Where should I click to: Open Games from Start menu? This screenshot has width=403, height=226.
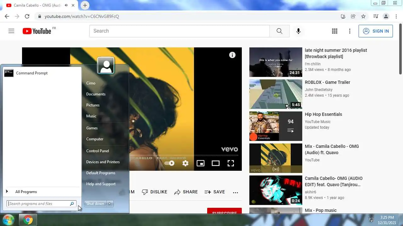point(92,128)
